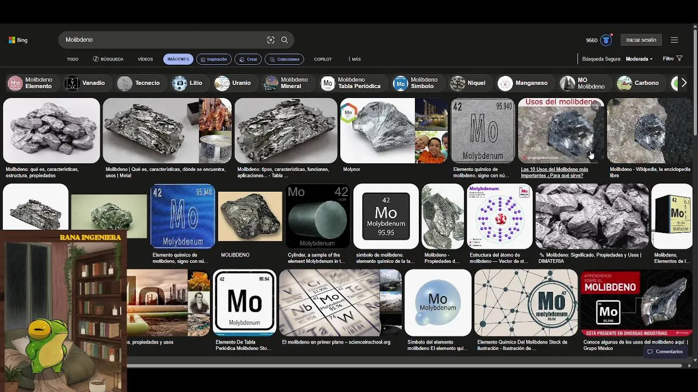The image size is (698, 392).
Task: Open Grupo México MOLIBDENO image
Action: [636, 302]
